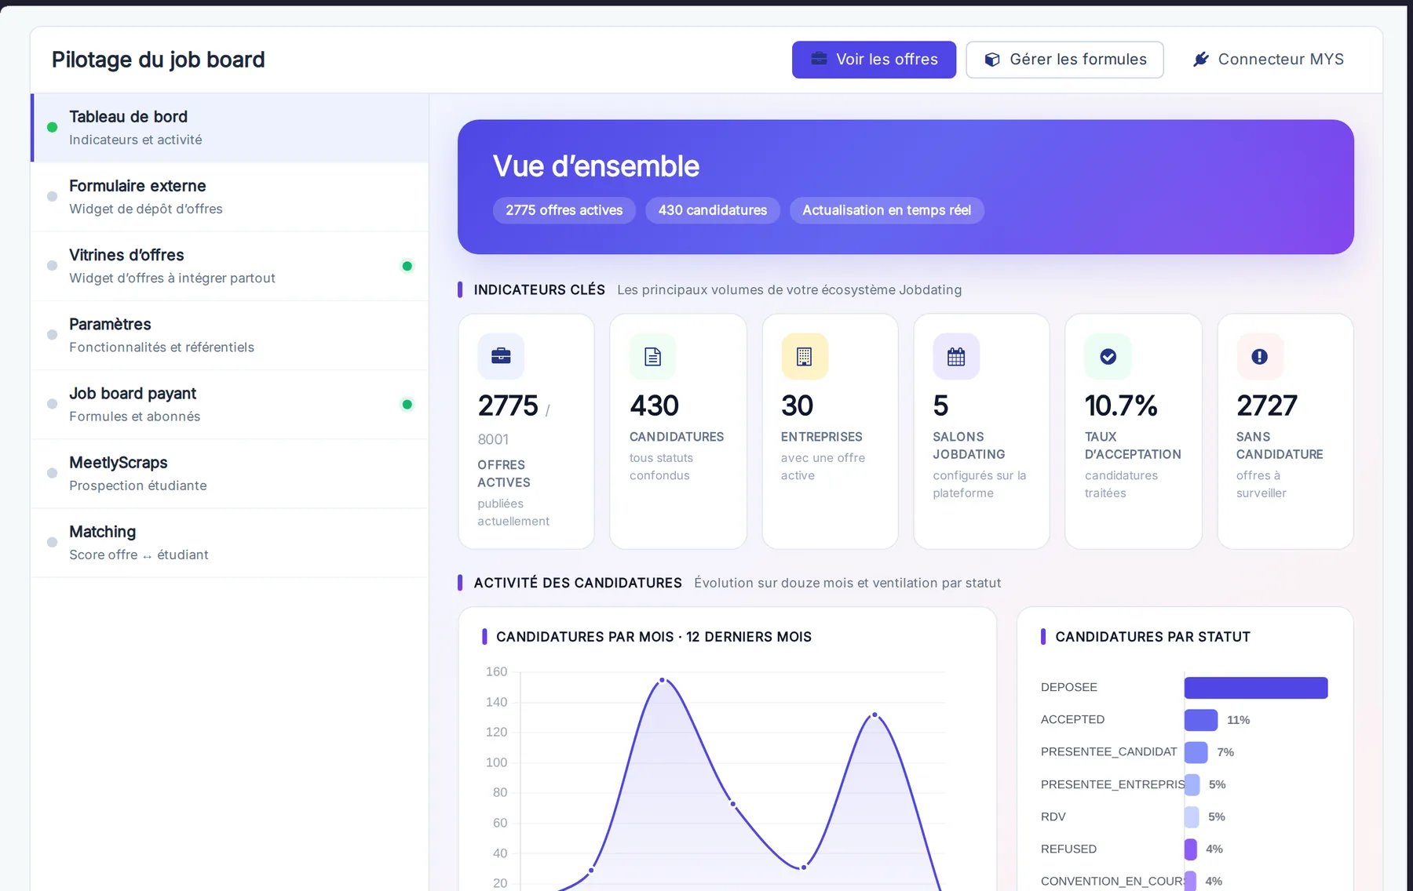Open Matching score section
Image resolution: width=1413 pixels, height=891 pixels.
coord(230,543)
